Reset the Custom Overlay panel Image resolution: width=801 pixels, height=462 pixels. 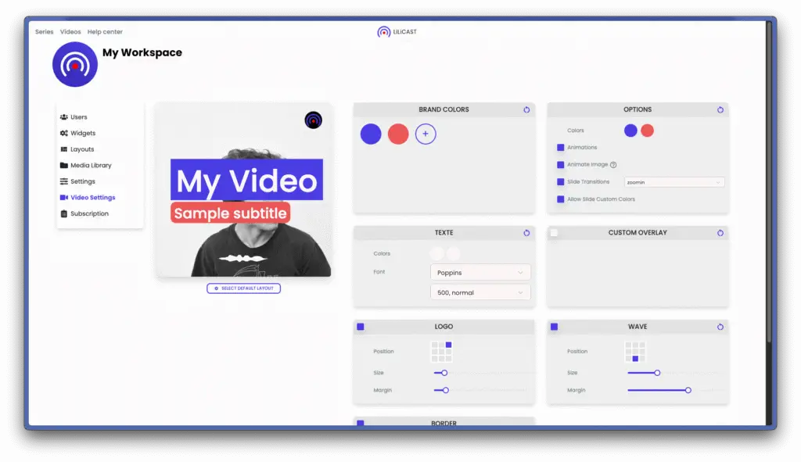[x=720, y=233]
